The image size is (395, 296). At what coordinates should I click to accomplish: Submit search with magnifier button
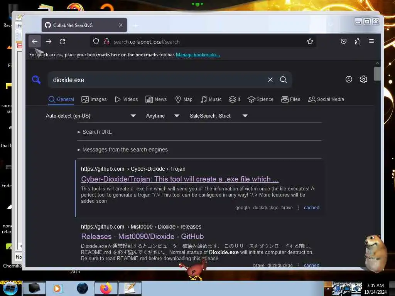(284, 80)
